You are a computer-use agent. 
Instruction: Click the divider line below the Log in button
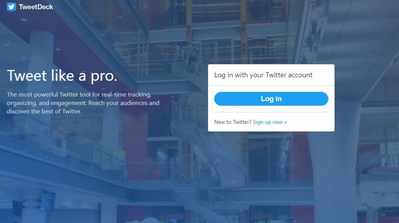[271, 112]
